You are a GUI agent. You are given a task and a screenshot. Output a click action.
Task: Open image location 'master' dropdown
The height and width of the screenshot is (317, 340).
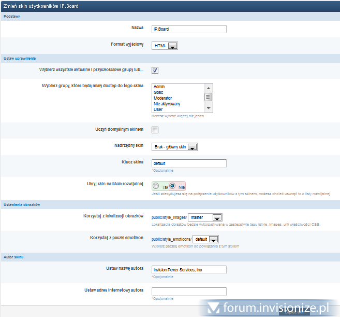[x=205, y=217]
